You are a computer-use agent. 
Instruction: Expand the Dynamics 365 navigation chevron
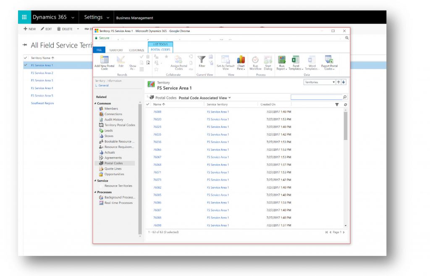73,18
